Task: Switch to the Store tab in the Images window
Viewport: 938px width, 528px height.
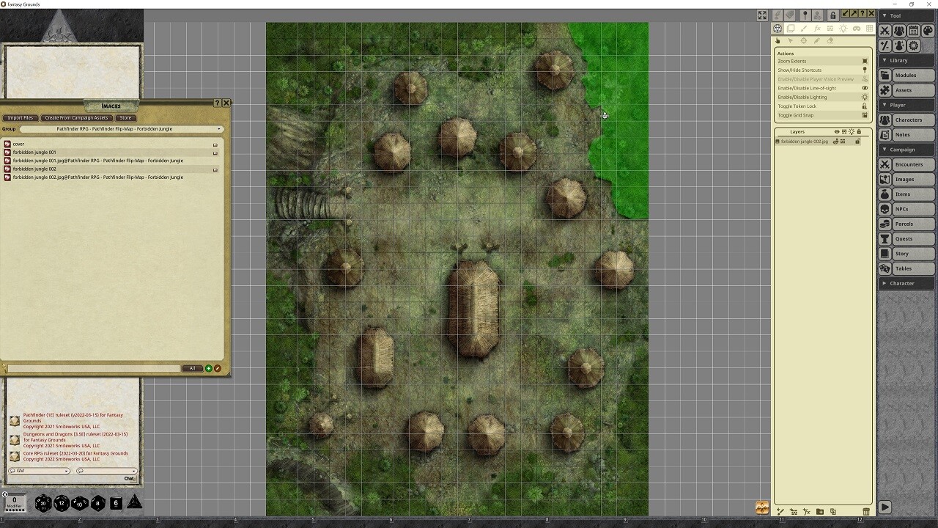Action: [x=125, y=117]
